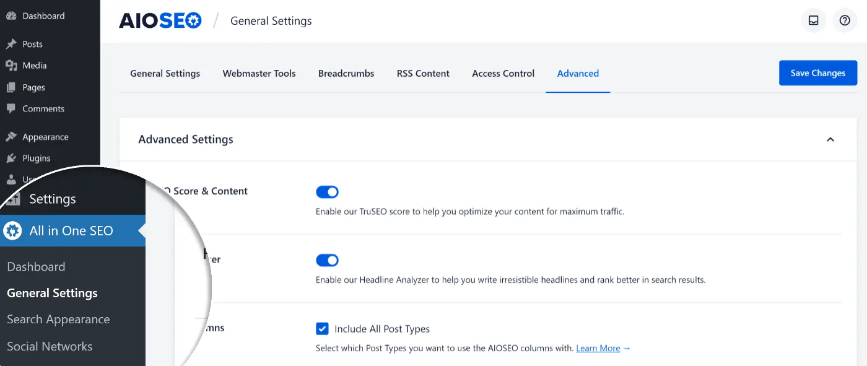Disable the TruSEO Score & Content toggle

327,192
